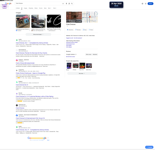Open Club Choices, Vol. 1 Compilation result

(32, 43)
